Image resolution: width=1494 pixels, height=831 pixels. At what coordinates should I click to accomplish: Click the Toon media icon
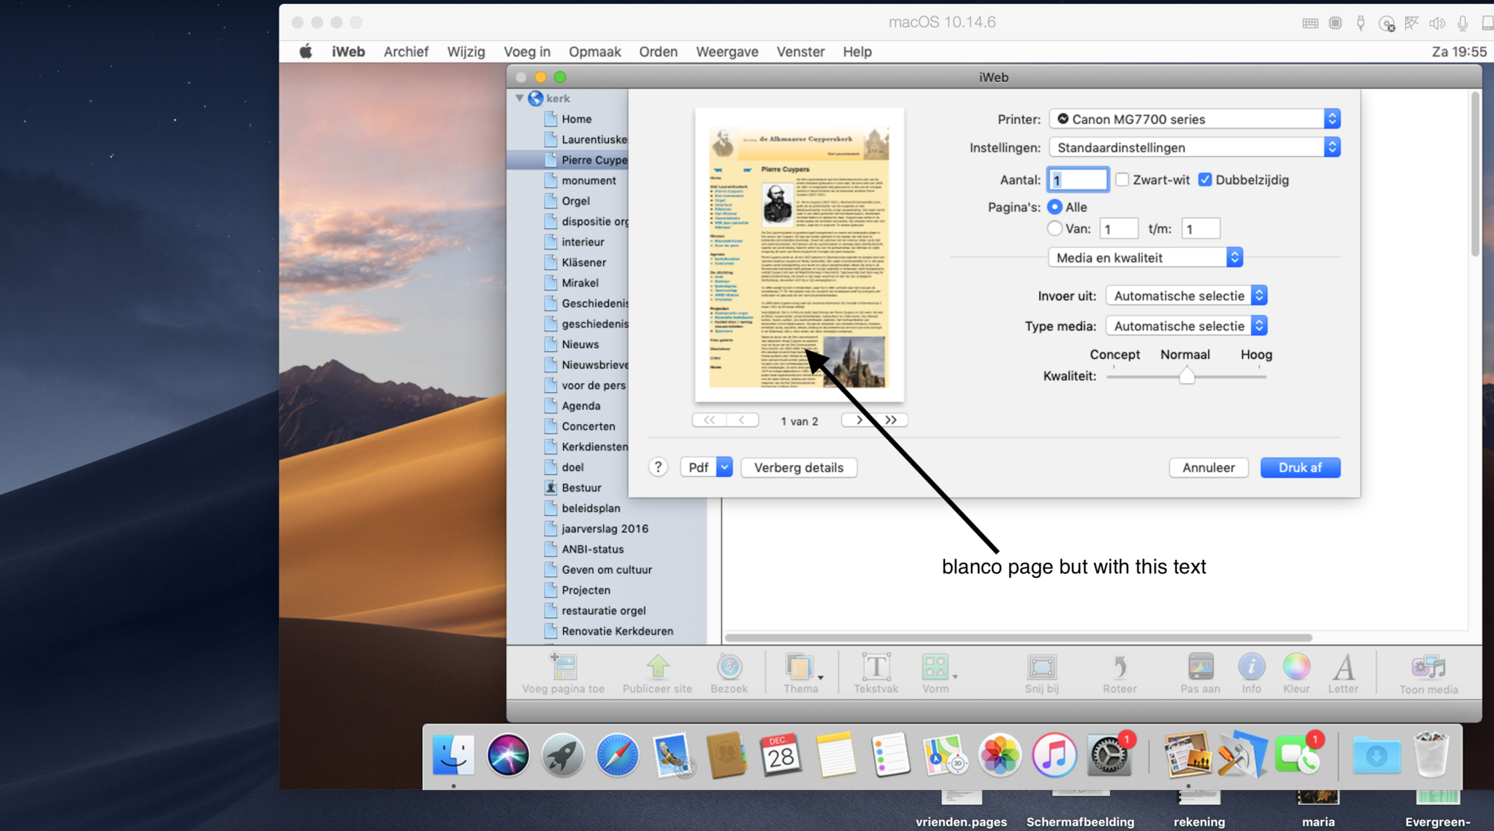(x=1428, y=667)
